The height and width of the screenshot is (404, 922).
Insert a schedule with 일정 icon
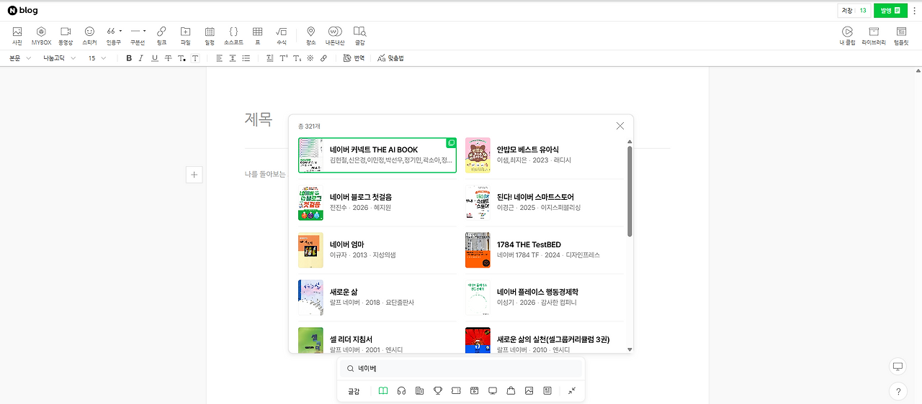pyautogui.click(x=210, y=35)
